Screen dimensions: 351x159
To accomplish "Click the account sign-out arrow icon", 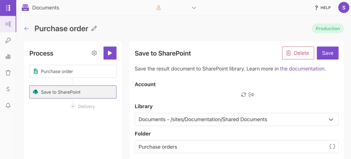I will pyautogui.click(x=251, y=95).
